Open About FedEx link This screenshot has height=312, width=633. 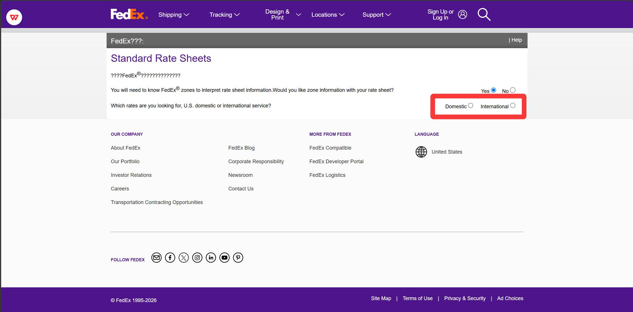[126, 148]
